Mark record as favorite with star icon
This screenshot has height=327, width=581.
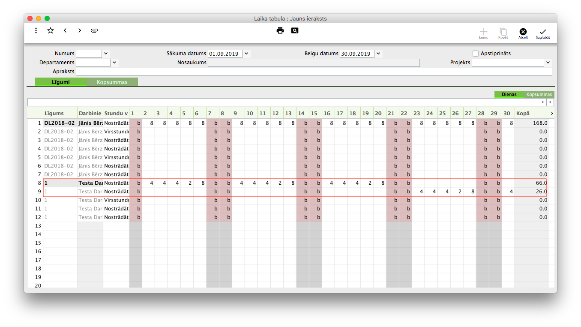click(51, 30)
